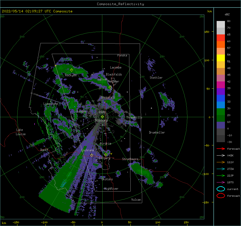Click the RedDeer city label
Viewport: 241px width, 226px height.
click(x=114, y=81)
